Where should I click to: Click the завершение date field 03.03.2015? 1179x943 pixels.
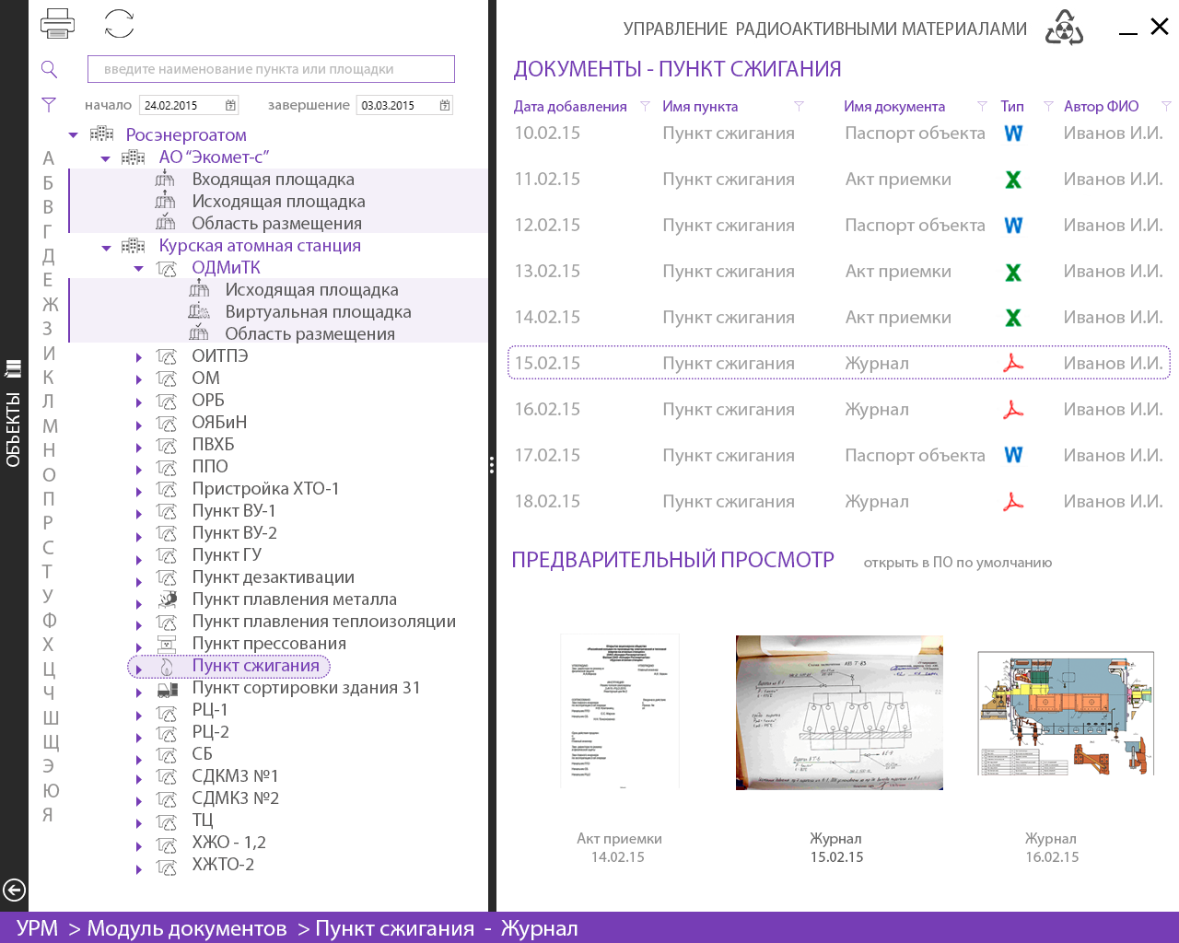pos(404,106)
